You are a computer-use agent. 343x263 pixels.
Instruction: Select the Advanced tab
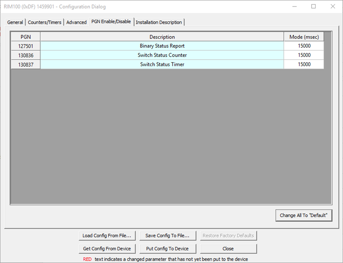(76, 22)
